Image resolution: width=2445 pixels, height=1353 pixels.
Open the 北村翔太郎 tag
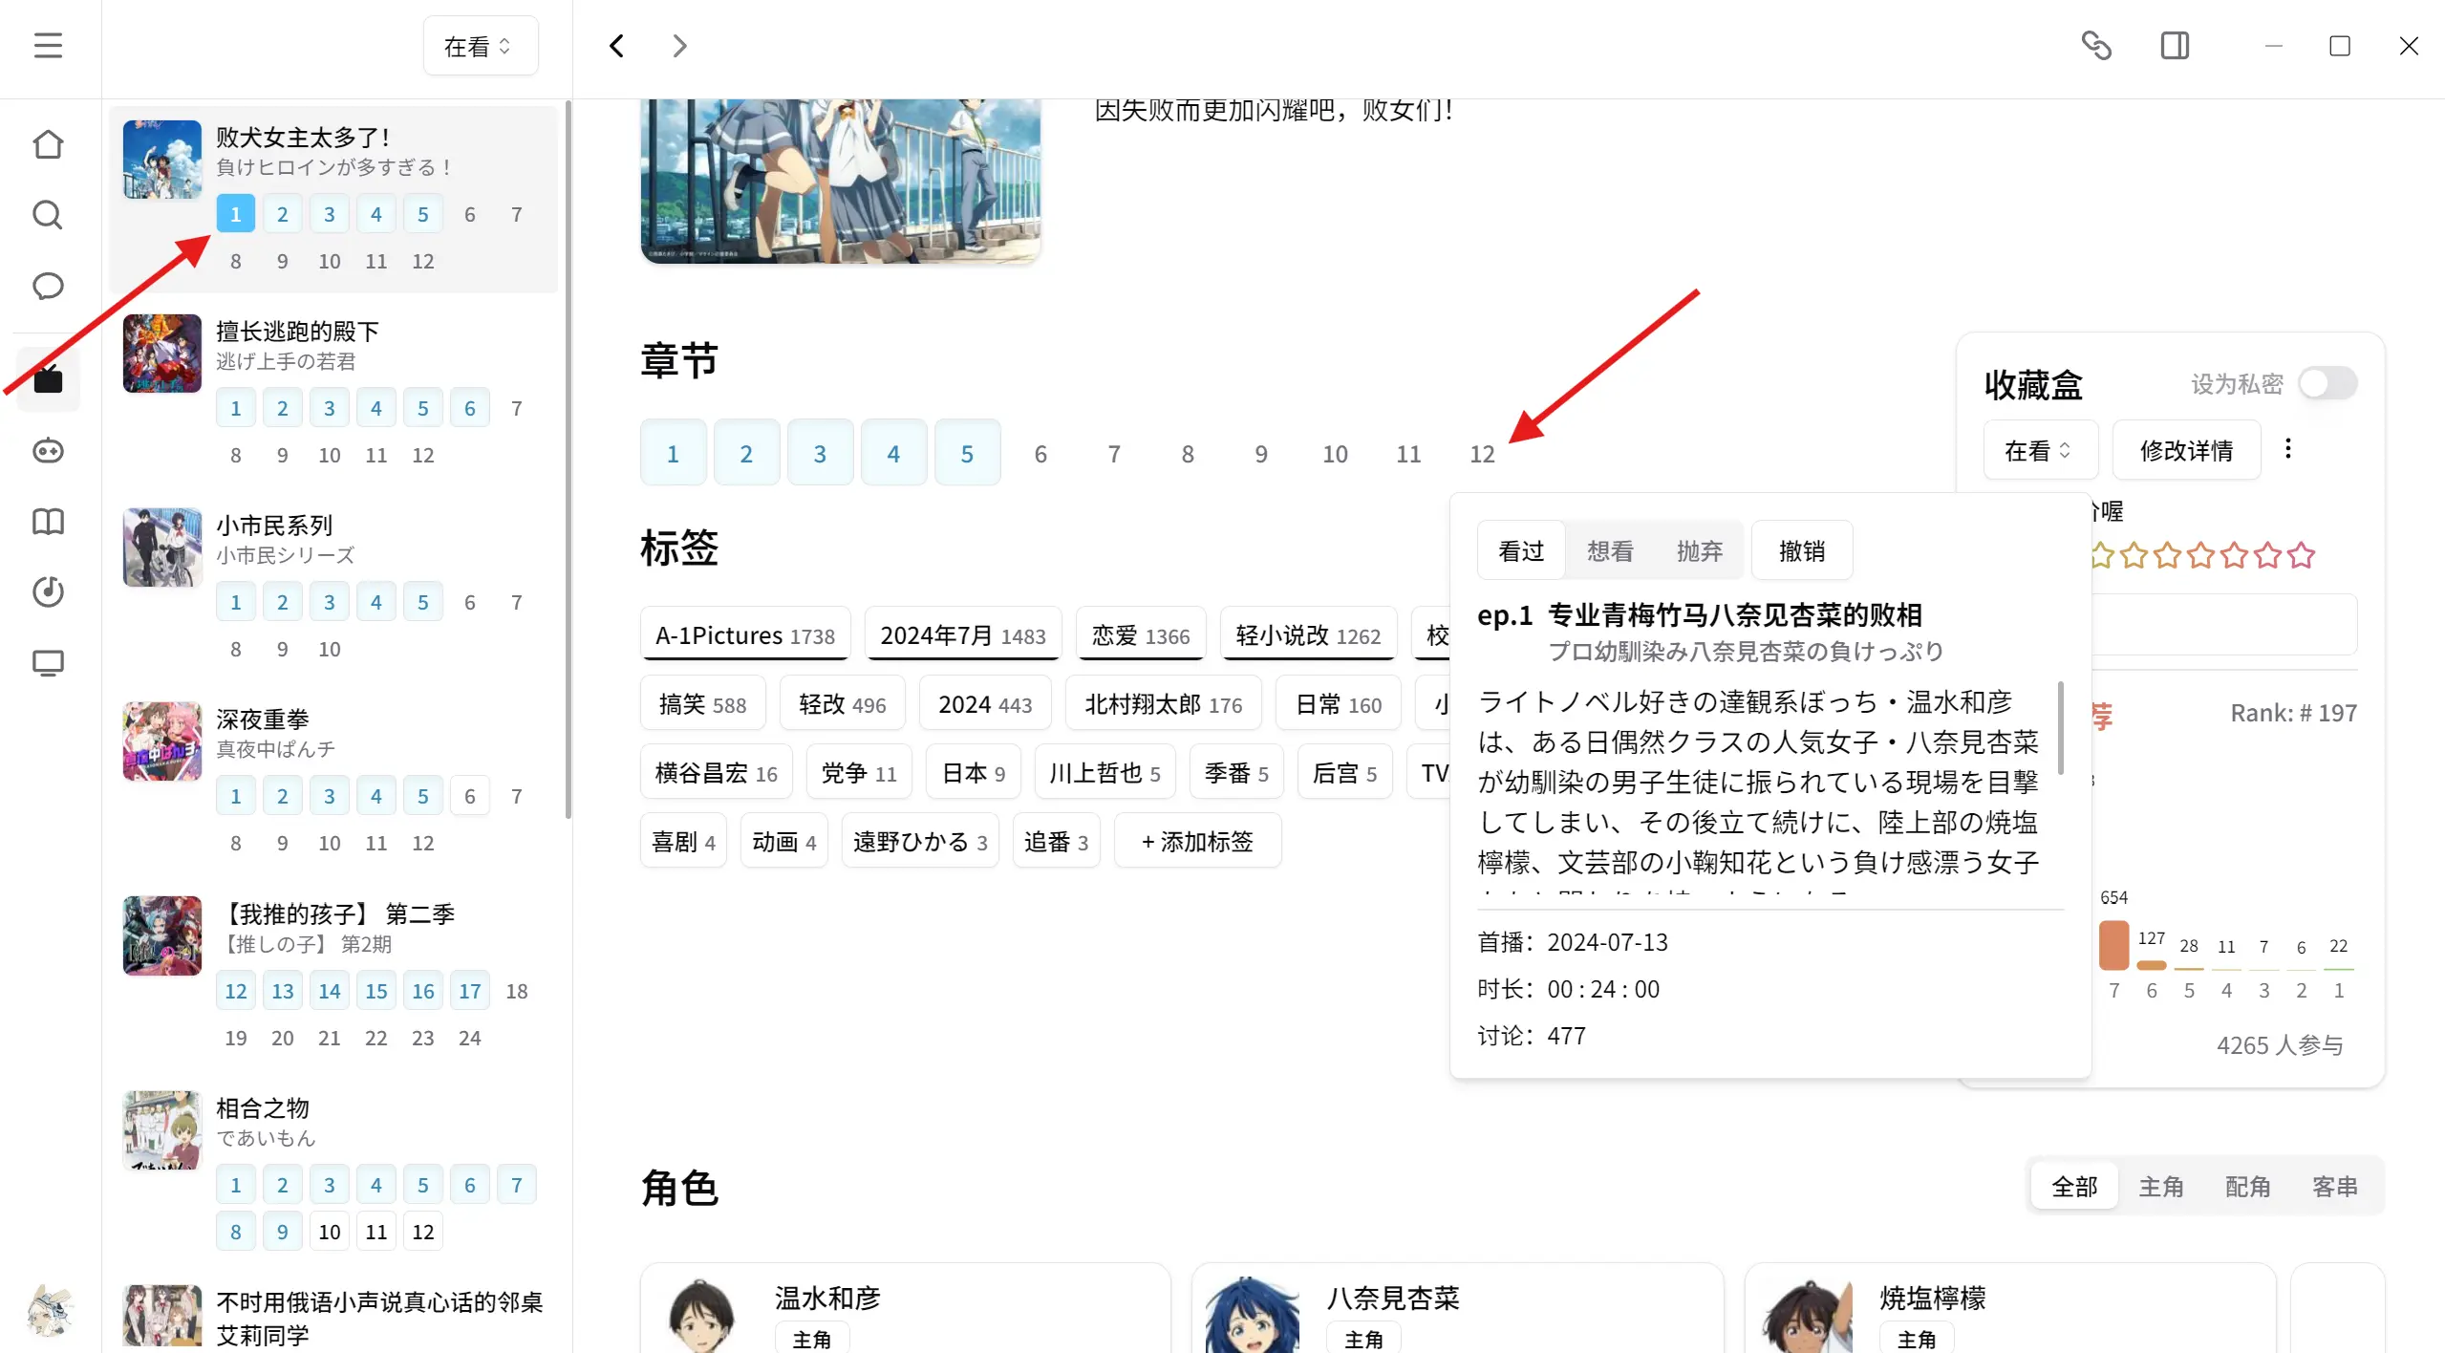click(x=1163, y=703)
